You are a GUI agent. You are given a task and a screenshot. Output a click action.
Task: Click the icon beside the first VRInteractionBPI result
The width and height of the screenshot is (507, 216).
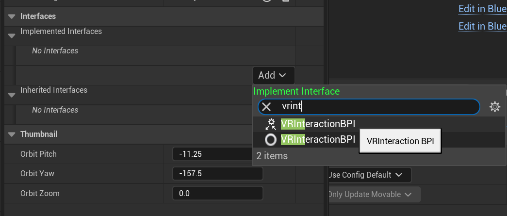click(x=270, y=124)
